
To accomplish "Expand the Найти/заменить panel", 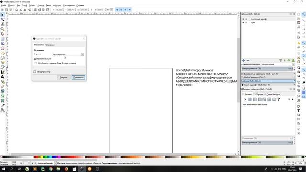I will click(x=268, y=77).
